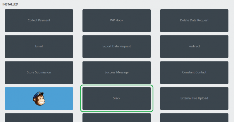This screenshot has width=234, height=122.
Task: Click the Slack action tile
Action: [116, 98]
